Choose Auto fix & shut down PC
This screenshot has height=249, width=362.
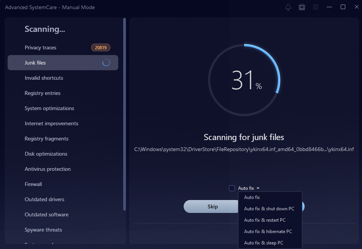[269, 208]
